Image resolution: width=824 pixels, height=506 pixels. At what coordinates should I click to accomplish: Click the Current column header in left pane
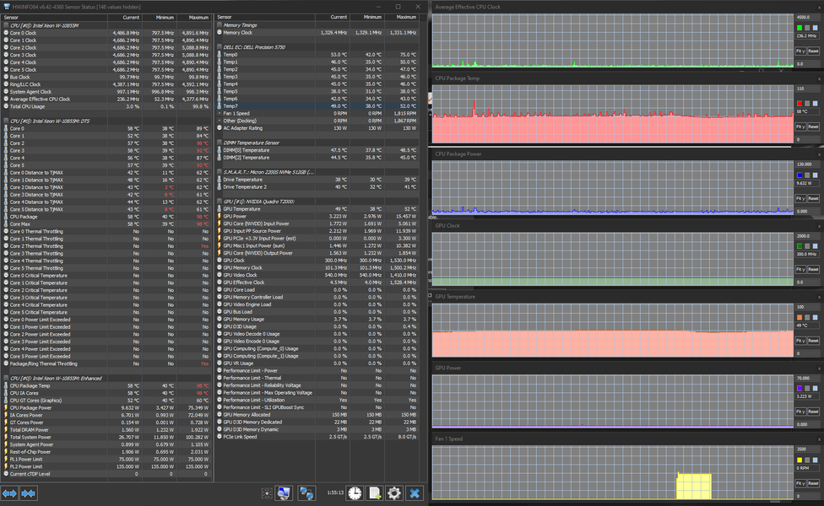coord(125,18)
